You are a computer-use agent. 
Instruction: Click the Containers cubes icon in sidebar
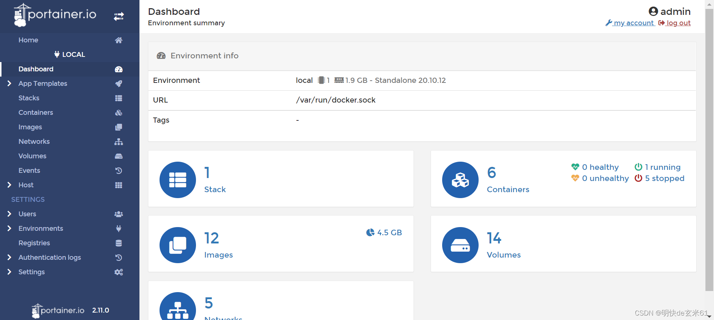click(x=119, y=113)
